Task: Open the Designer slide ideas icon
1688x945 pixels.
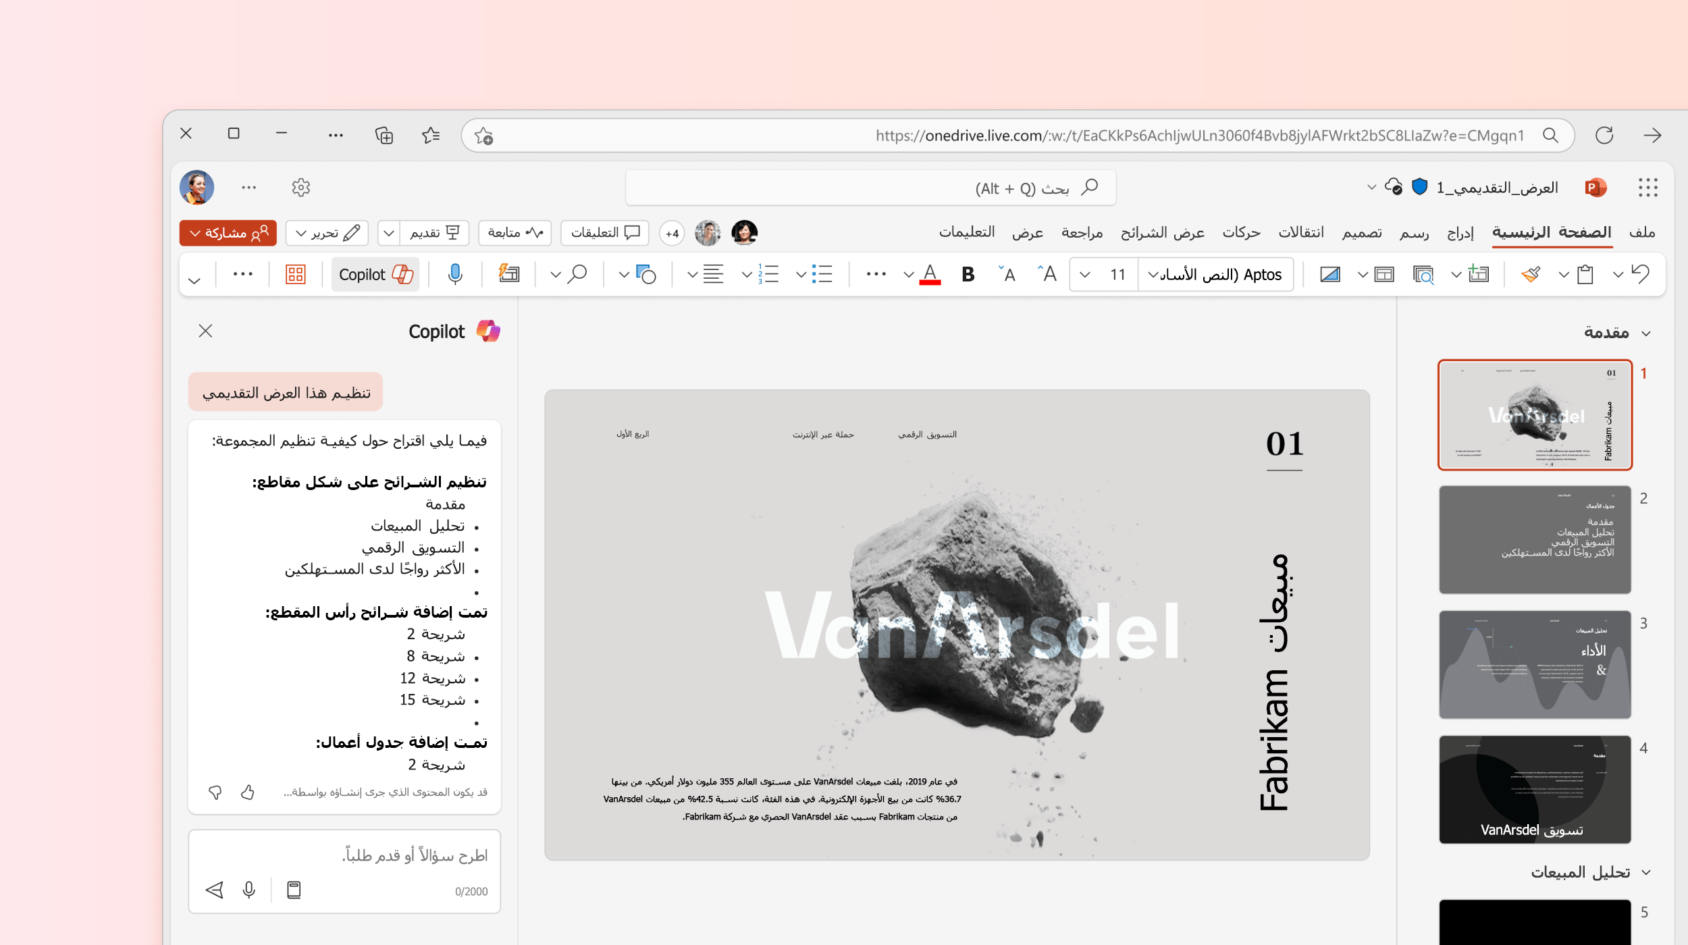Action: click(508, 274)
